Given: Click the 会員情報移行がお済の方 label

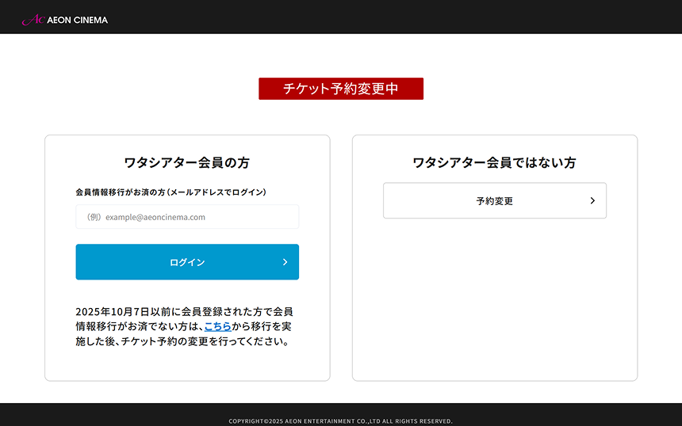Looking at the screenshot, I should pos(171,192).
